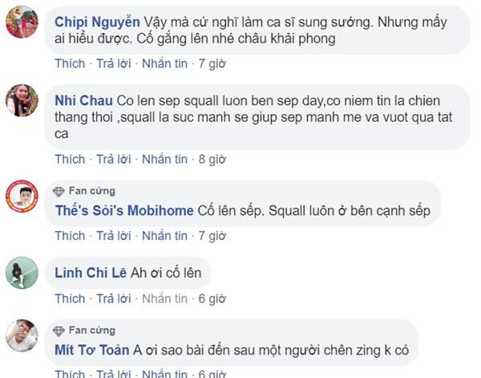This screenshot has height=378, width=481.
Task: Like Linh Chi Lê's comment
Action: [x=70, y=299]
